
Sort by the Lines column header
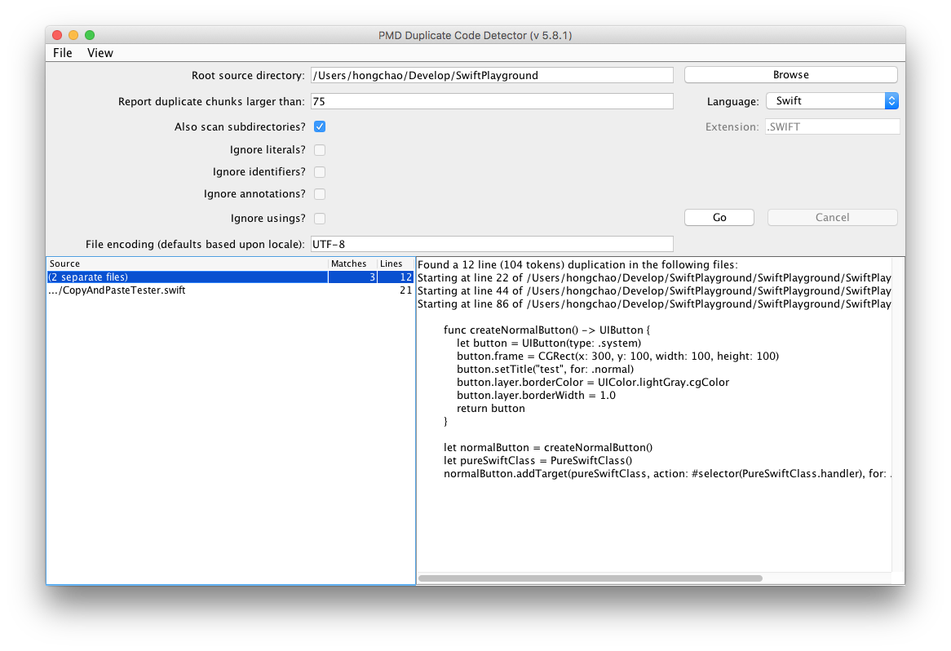(396, 263)
